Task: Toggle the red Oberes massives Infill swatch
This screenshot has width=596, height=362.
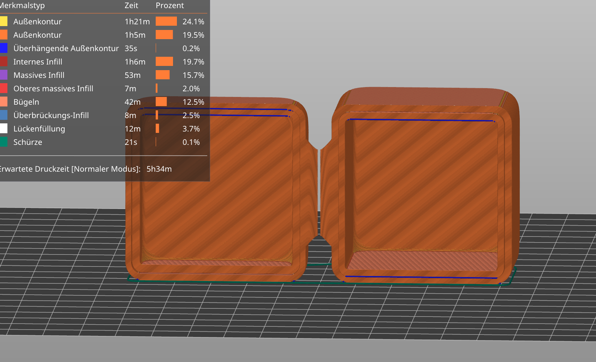Action: coord(4,88)
